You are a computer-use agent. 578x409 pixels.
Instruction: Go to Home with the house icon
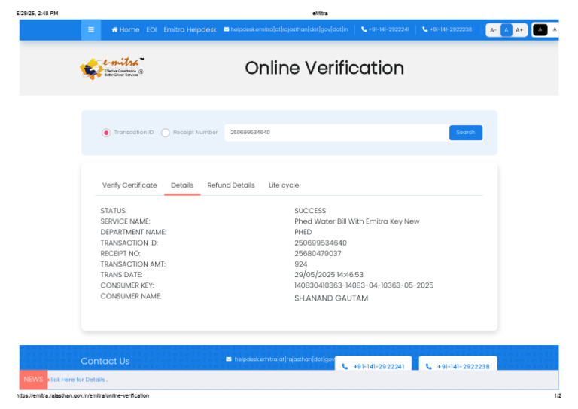click(126, 30)
